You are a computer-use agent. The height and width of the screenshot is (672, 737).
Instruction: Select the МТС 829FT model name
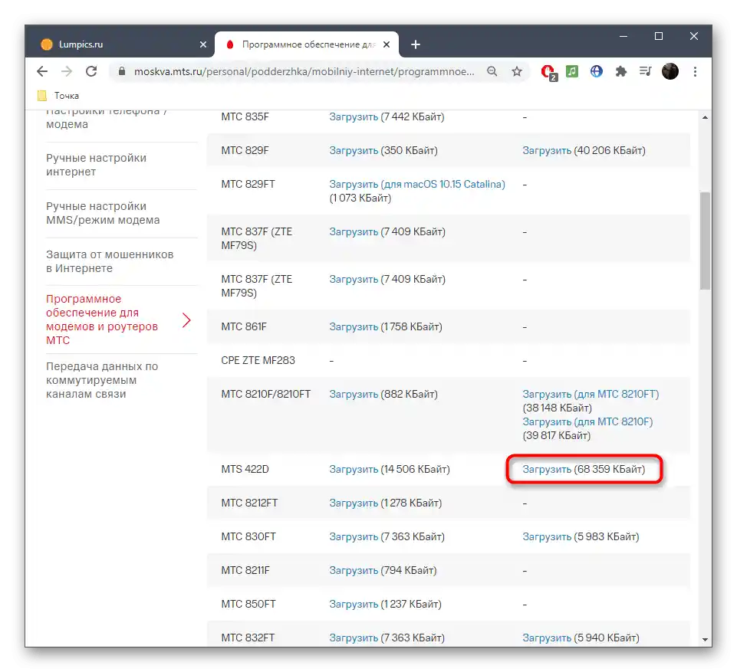point(248,184)
